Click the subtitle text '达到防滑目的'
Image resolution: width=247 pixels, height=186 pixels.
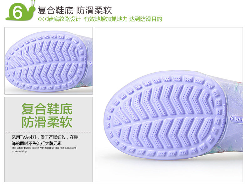[146, 19]
